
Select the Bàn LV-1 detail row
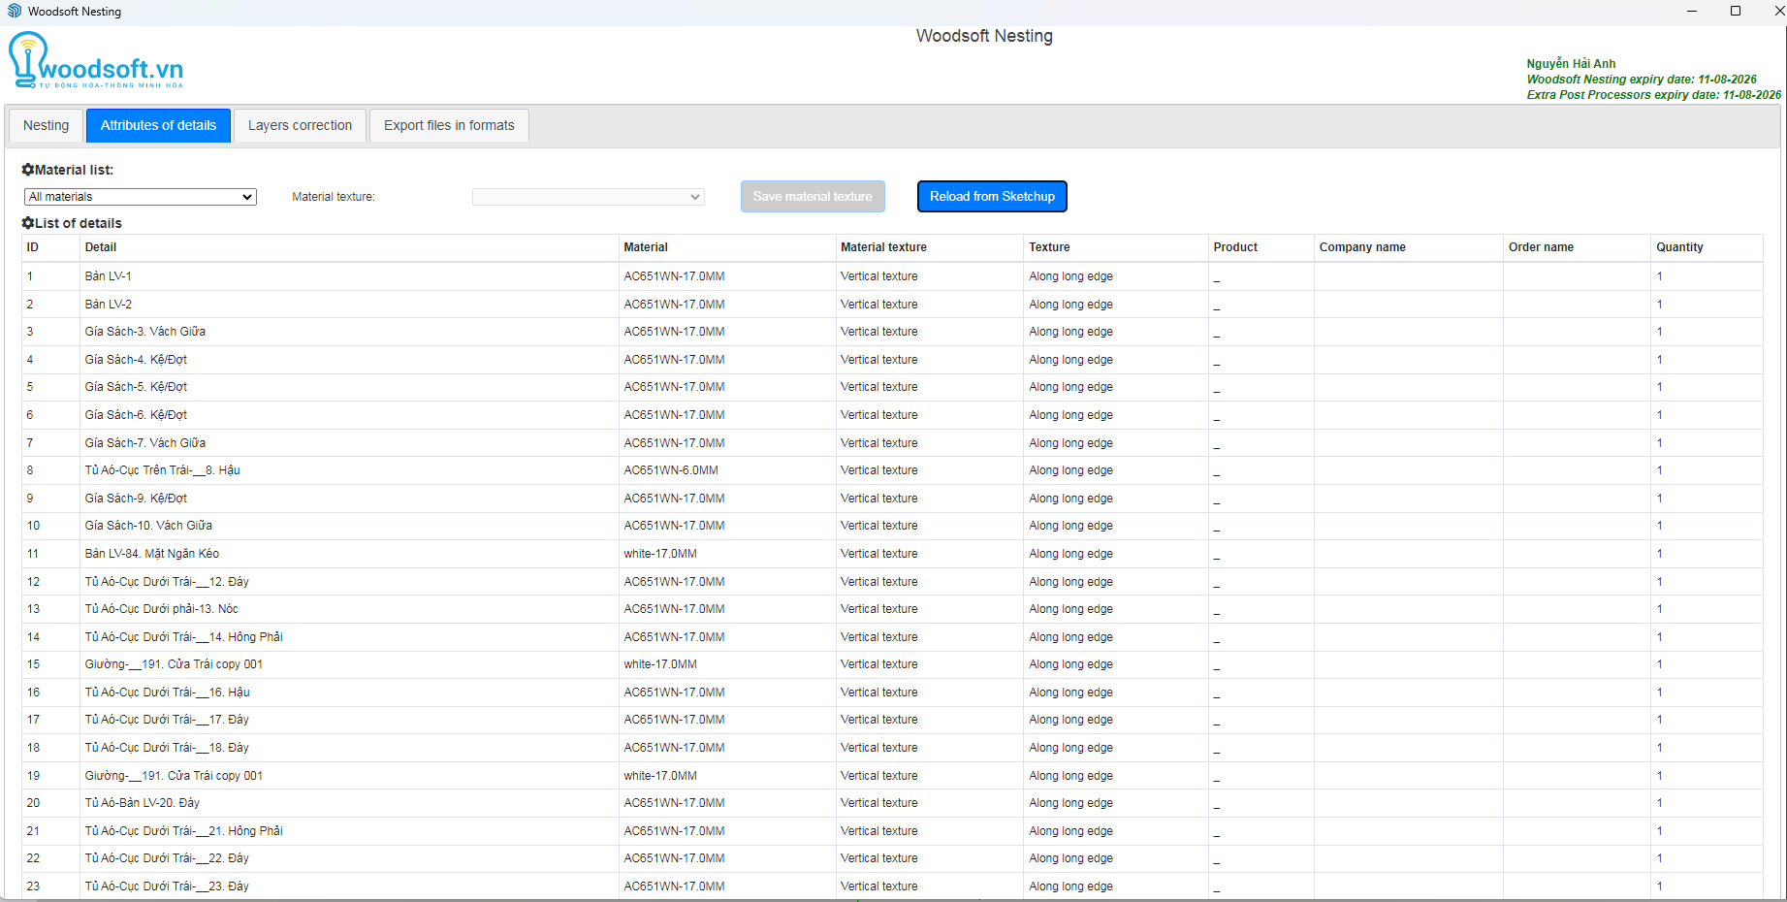pyautogui.click(x=108, y=276)
